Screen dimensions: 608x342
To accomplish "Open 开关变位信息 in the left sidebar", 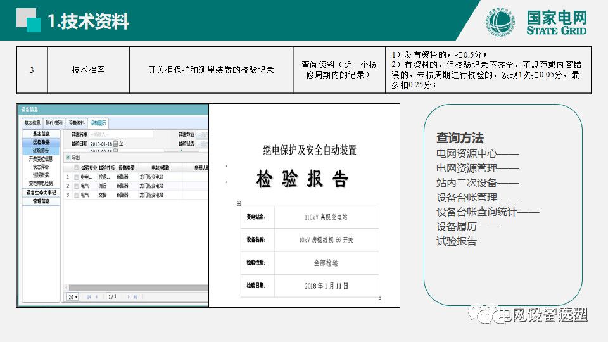I will pyautogui.click(x=41, y=159).
